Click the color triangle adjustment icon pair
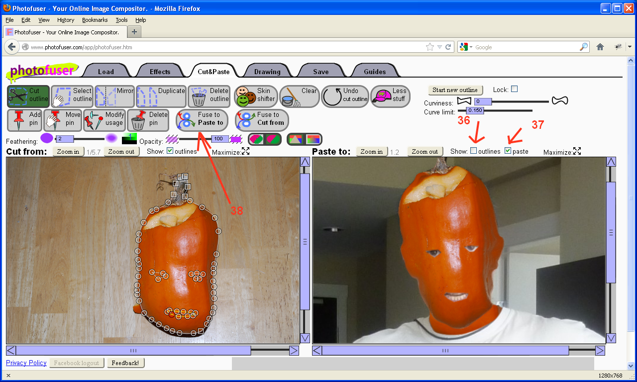637x382 pixels. [x=305, y=139]
